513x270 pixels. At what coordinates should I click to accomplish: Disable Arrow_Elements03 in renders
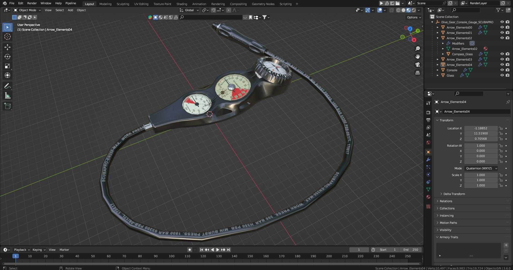507,59
